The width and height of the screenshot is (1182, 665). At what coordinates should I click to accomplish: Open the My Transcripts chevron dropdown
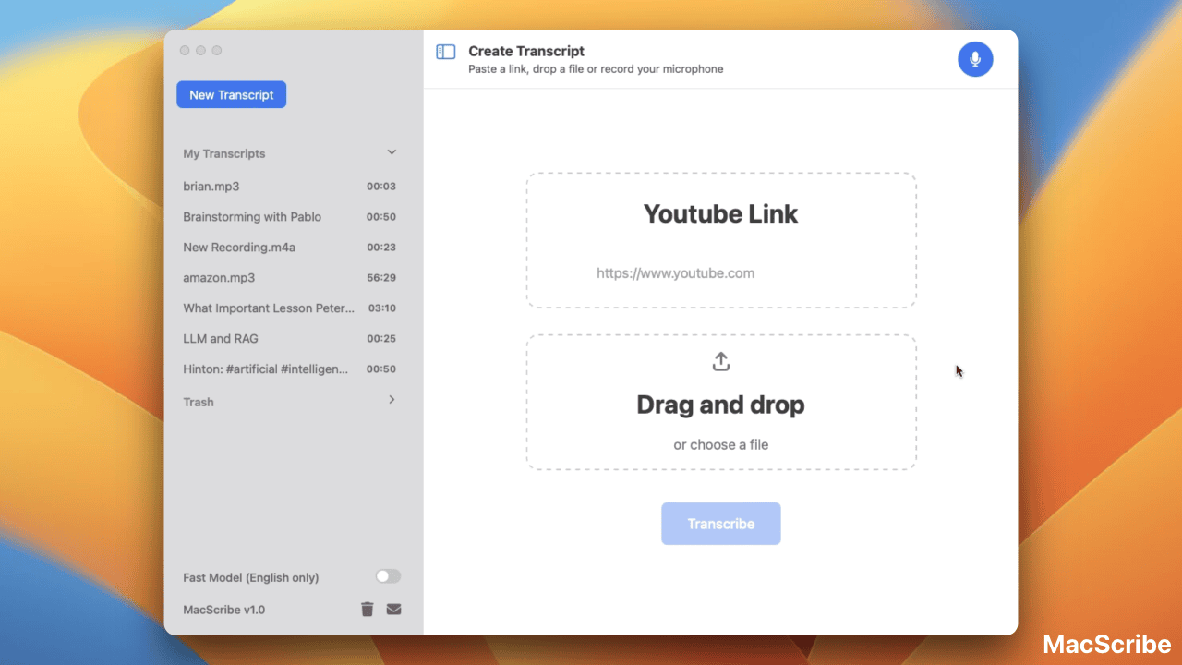(391, 151)
